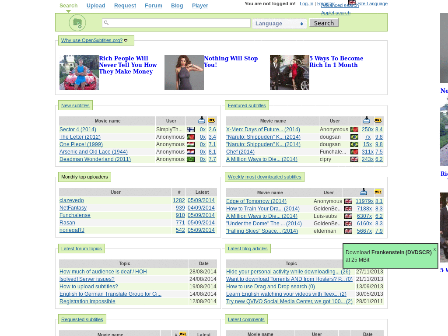Viewport: 448px width, 336px height.
Task: Open the Language dropdown
Action: point(280,24)
